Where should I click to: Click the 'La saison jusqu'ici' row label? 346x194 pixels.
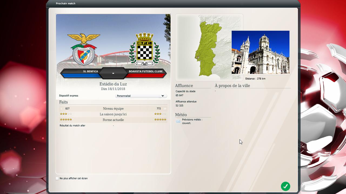113,114
